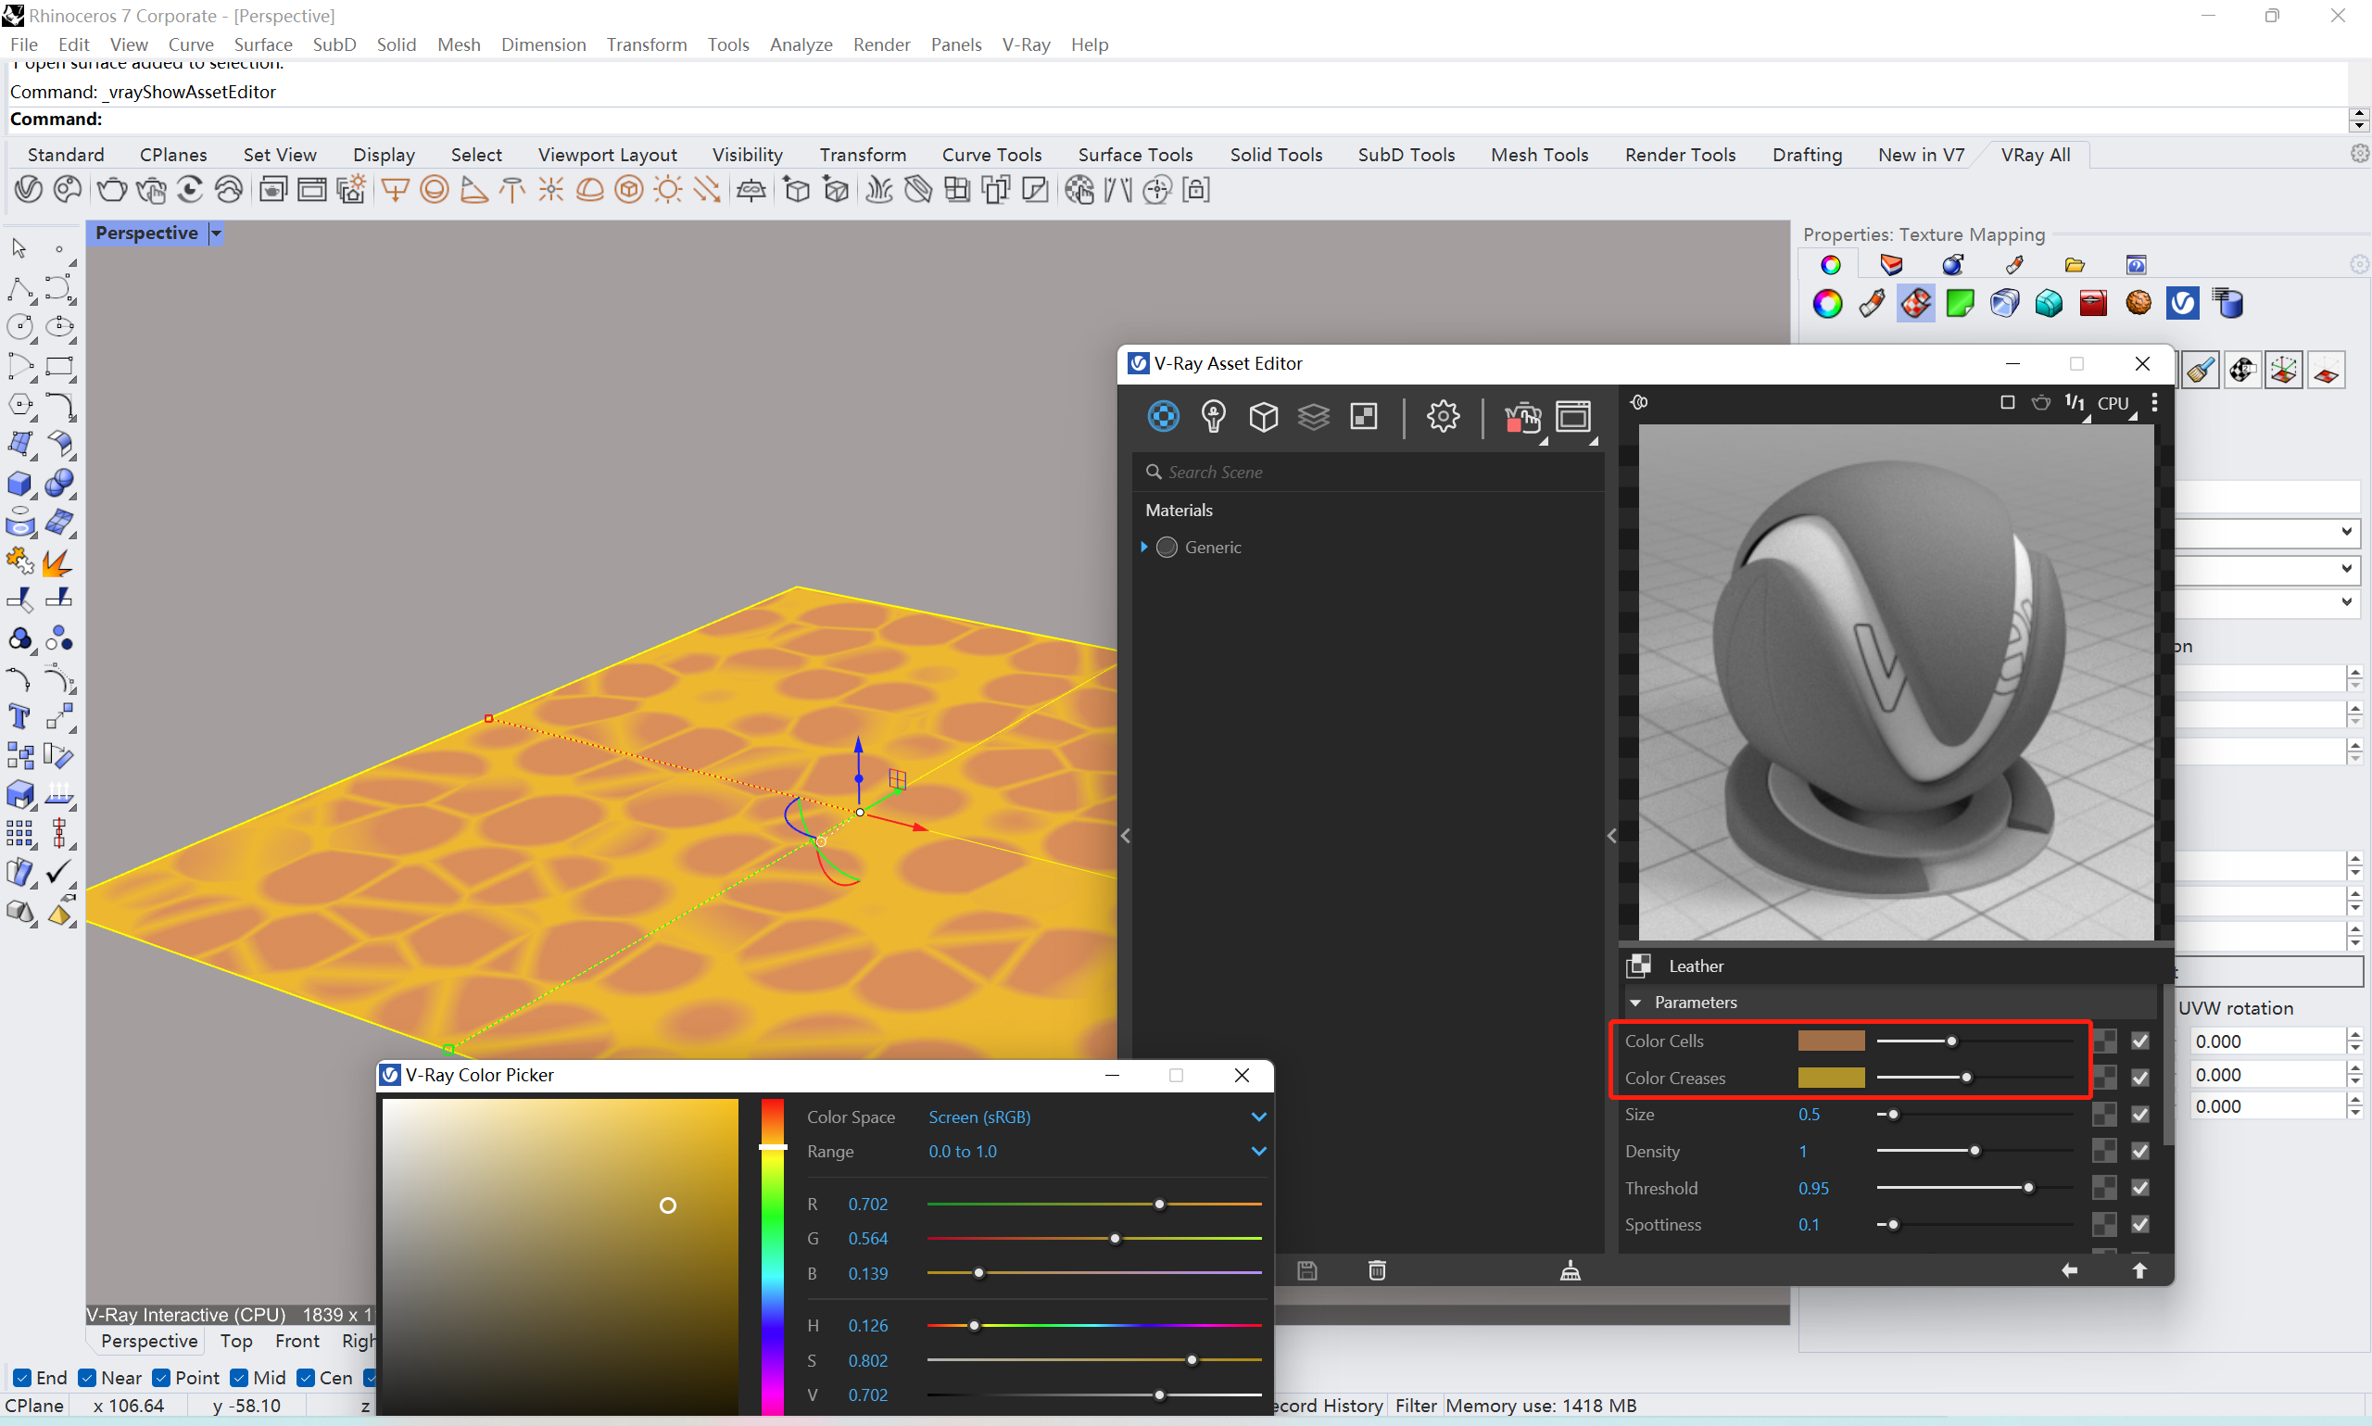The width and height of the screenshot is (2372, 1426).
Task: Toggle Size parameter checkbox
Action: point(2139,1114)
